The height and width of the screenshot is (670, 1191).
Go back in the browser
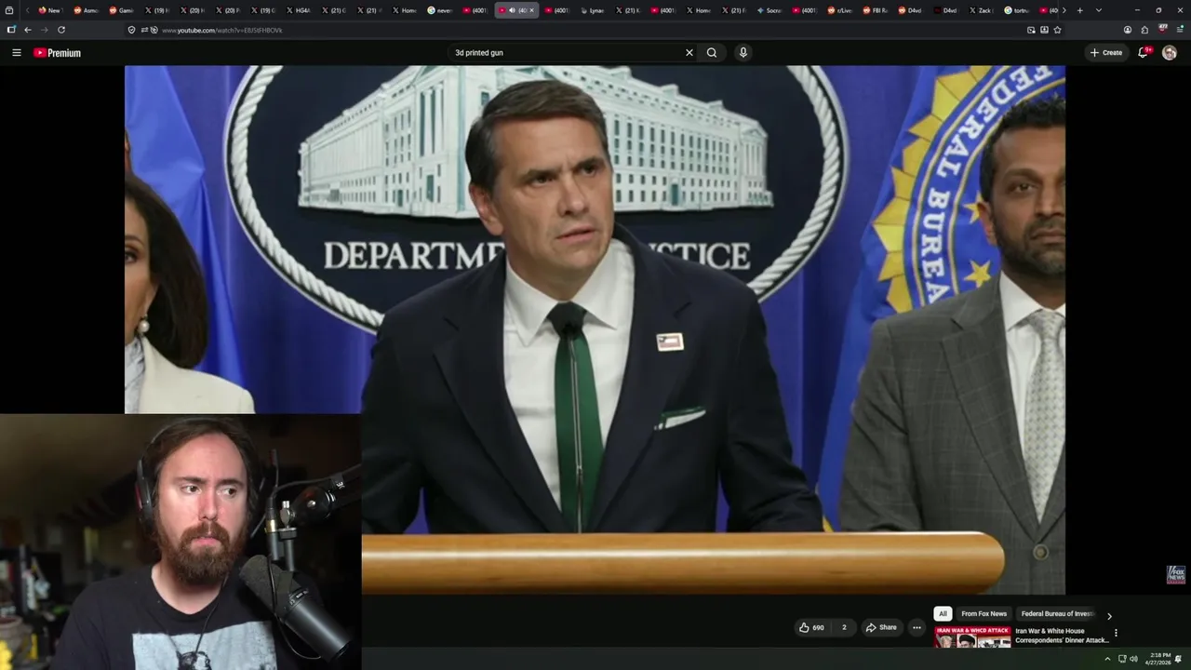pyautogui.click(x=28, y=30)
